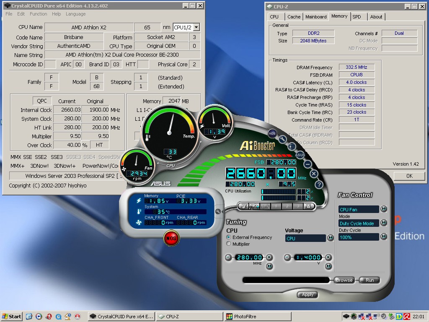This screenshot has width=429, height=322.
Task: Select profile 3 in AI Booster toolbar
Action: pyautogui.click(x=298, y=206)
